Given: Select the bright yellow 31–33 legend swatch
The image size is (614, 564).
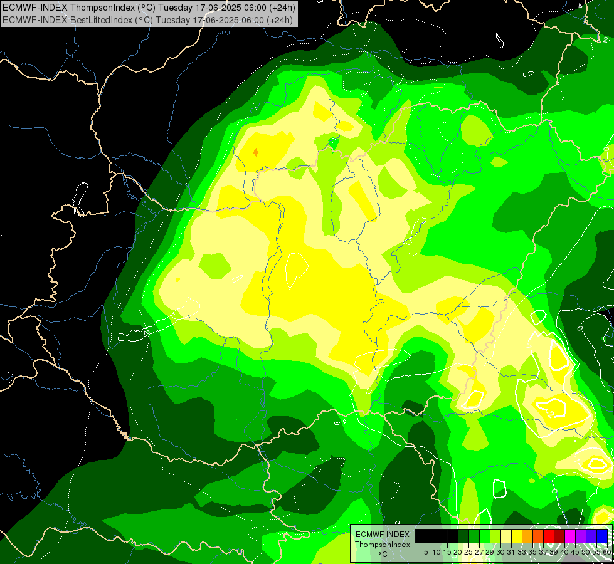Looking at the screenshot, I should [x=517, y=536].
